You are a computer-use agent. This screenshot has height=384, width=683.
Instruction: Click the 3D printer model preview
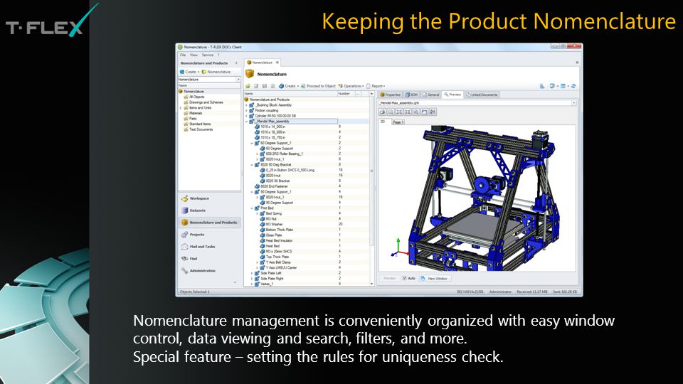click(x=477, y=198)
